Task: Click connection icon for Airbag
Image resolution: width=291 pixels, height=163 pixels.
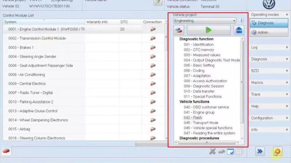Action: click(153, 129)
